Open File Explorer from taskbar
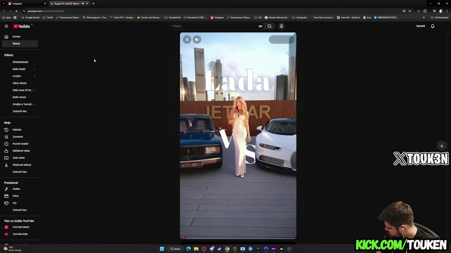The width and height of the screenshot is (451, 253). (x=196, y=249)
